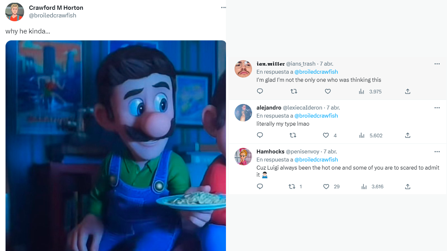
Task: Reply to alejandro's tweet
Action: point(260,135)
